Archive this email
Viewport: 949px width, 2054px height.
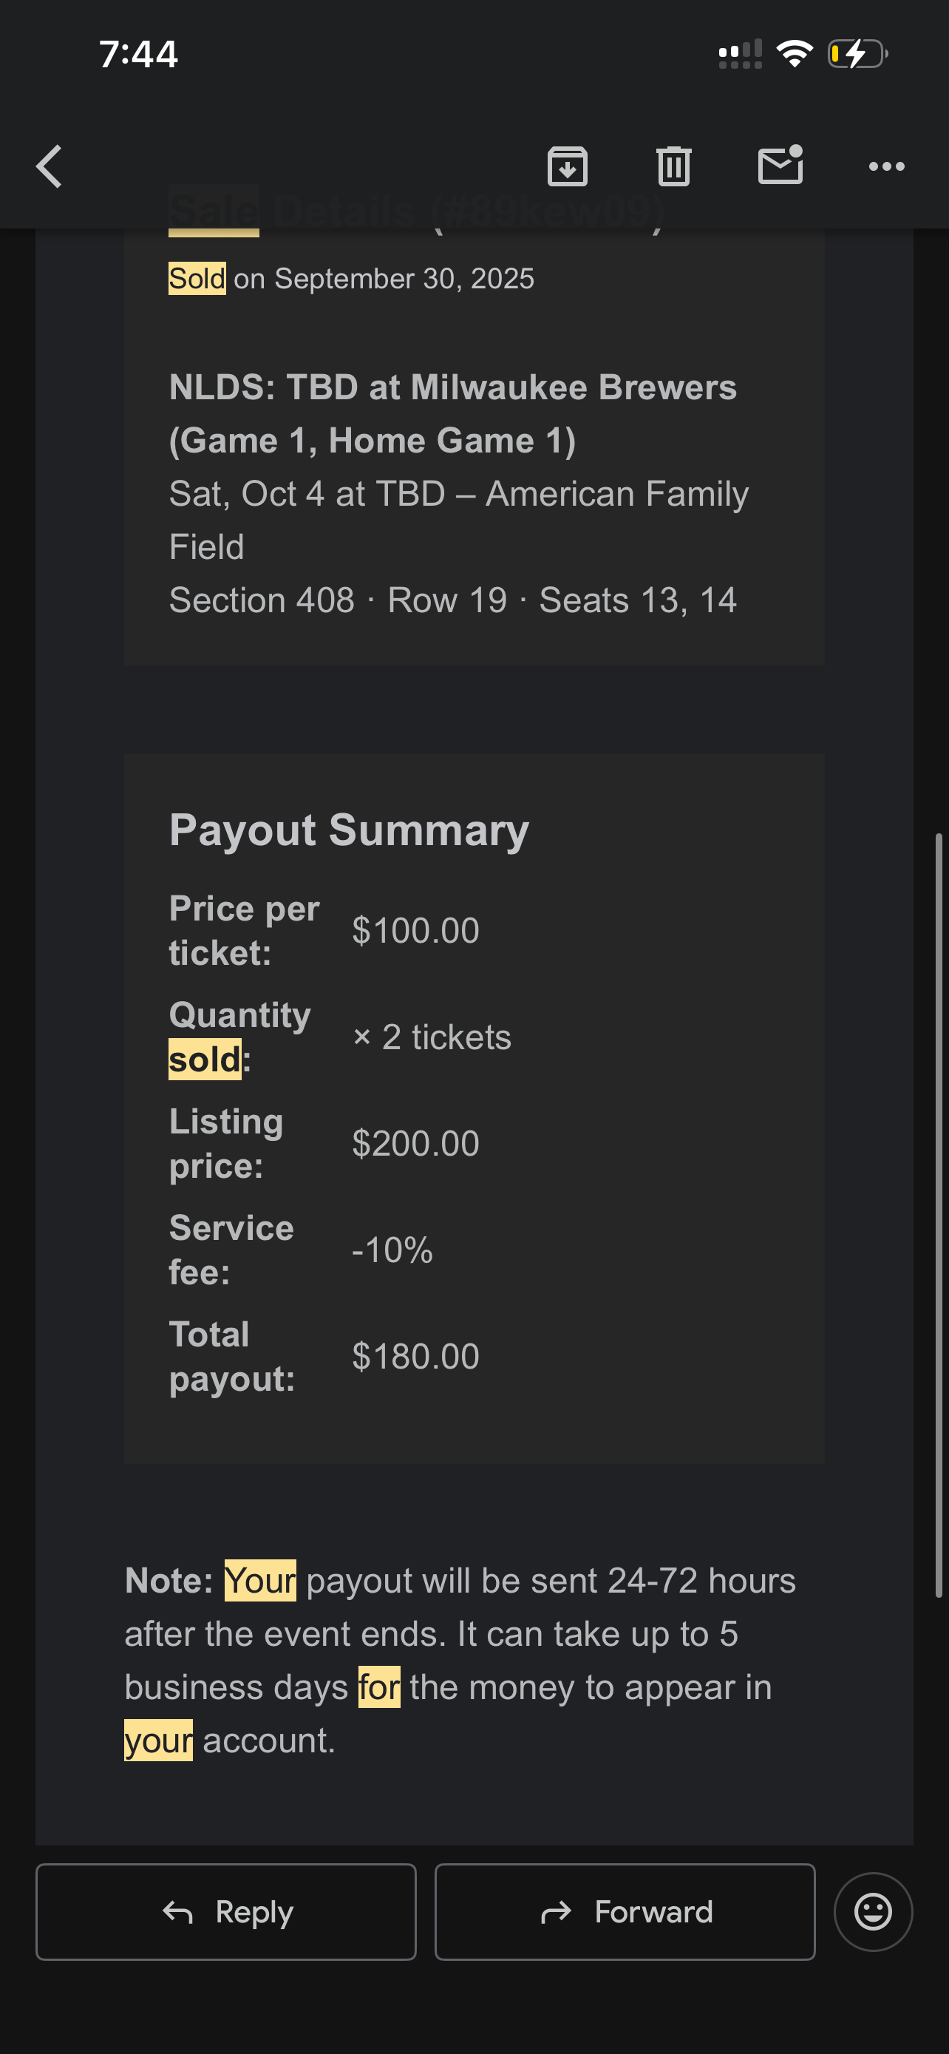568,166
